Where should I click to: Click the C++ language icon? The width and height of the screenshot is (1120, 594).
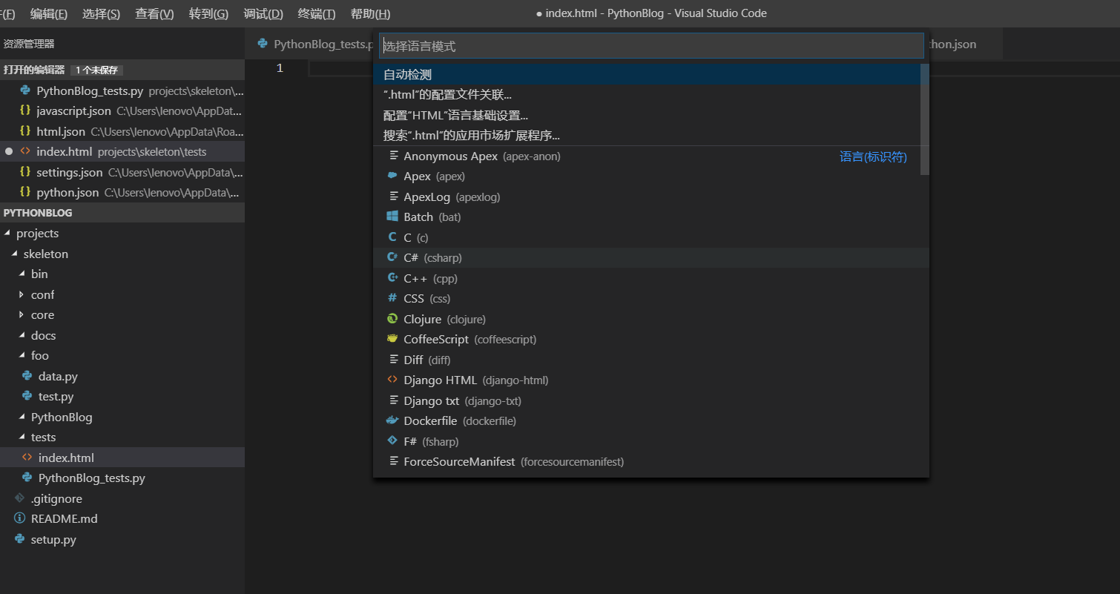[392, 278]
